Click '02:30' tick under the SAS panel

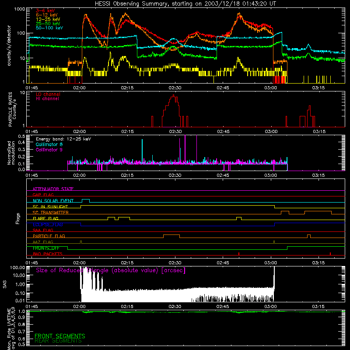[x=175, y=307]
